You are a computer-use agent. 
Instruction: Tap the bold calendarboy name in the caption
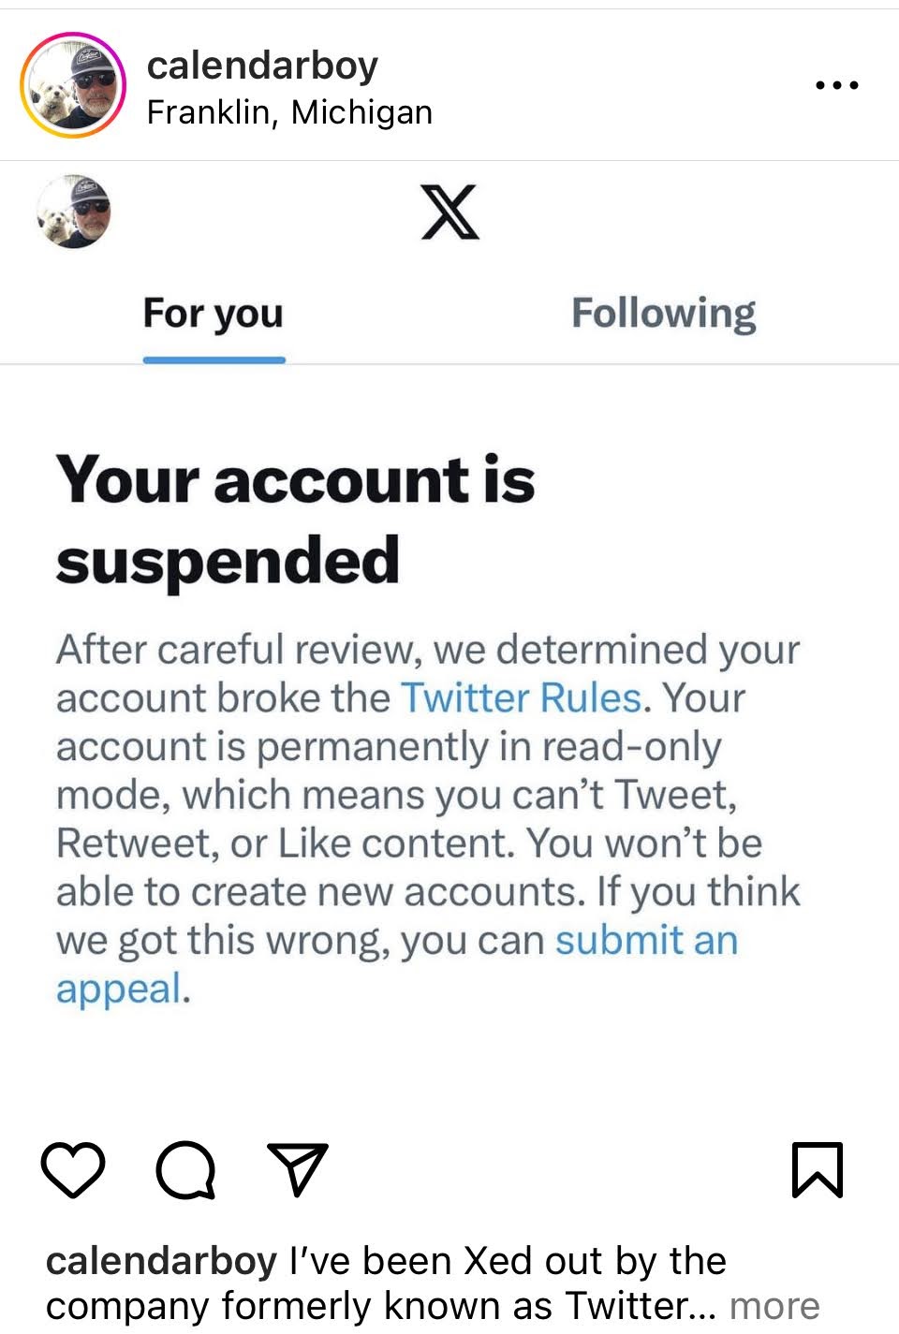[x=161, y=1261]
